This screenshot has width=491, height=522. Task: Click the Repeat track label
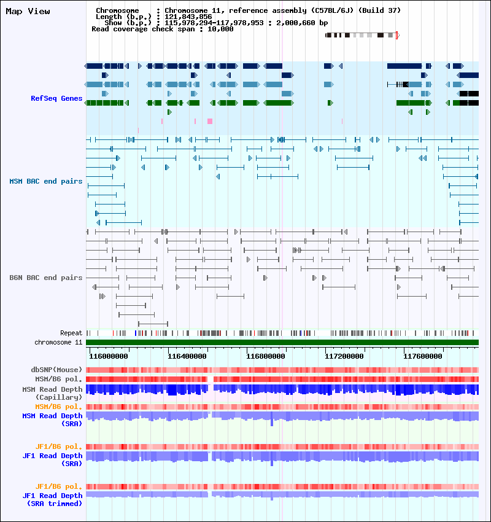coord(71,333)
